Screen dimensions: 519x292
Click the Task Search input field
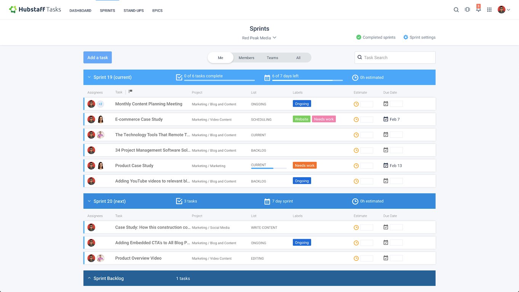(395, 57)
